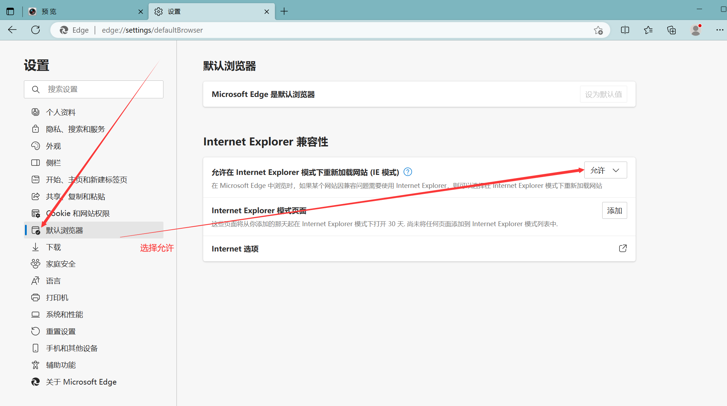Viewport: 727px width, 406px height.
Task: Click the 打印机 printer icon
Action: [36, 297]
